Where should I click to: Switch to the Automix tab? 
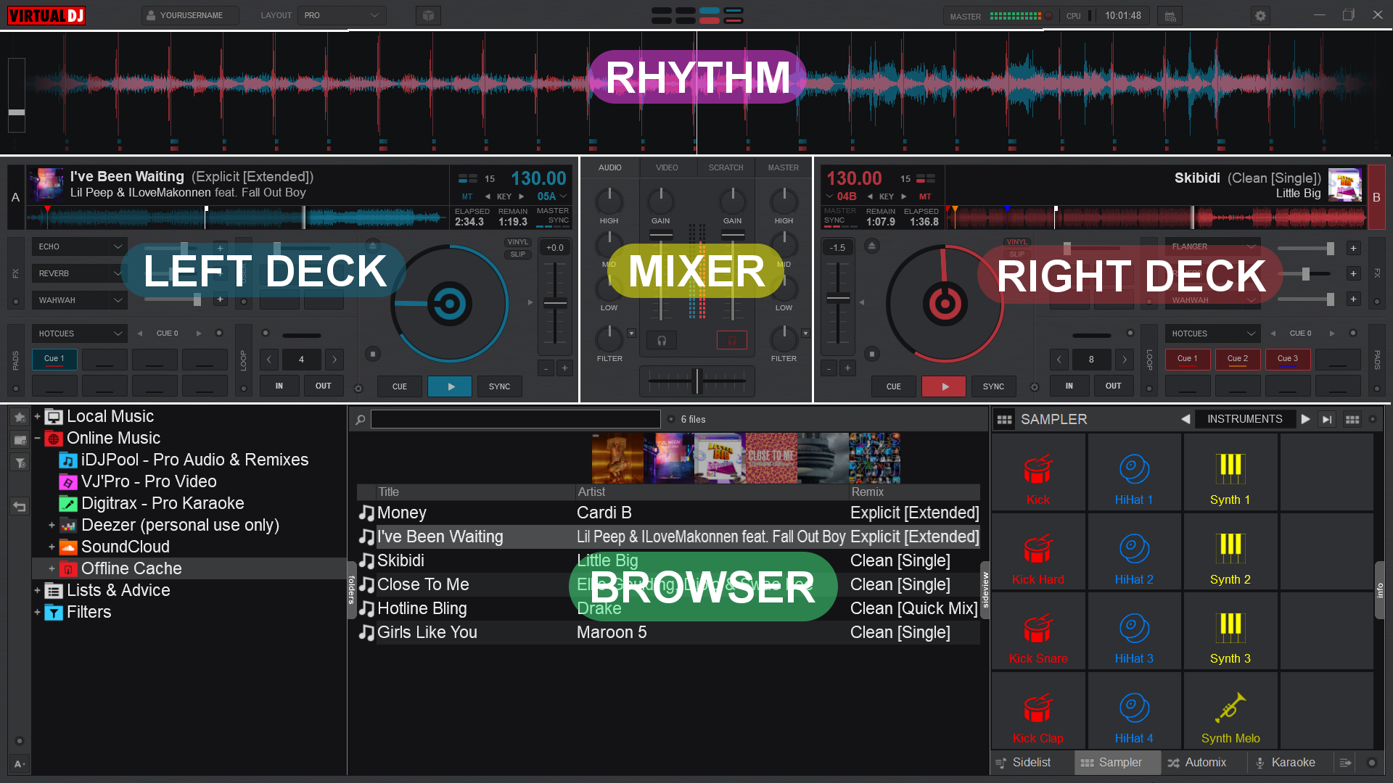tap(1197, 763)
